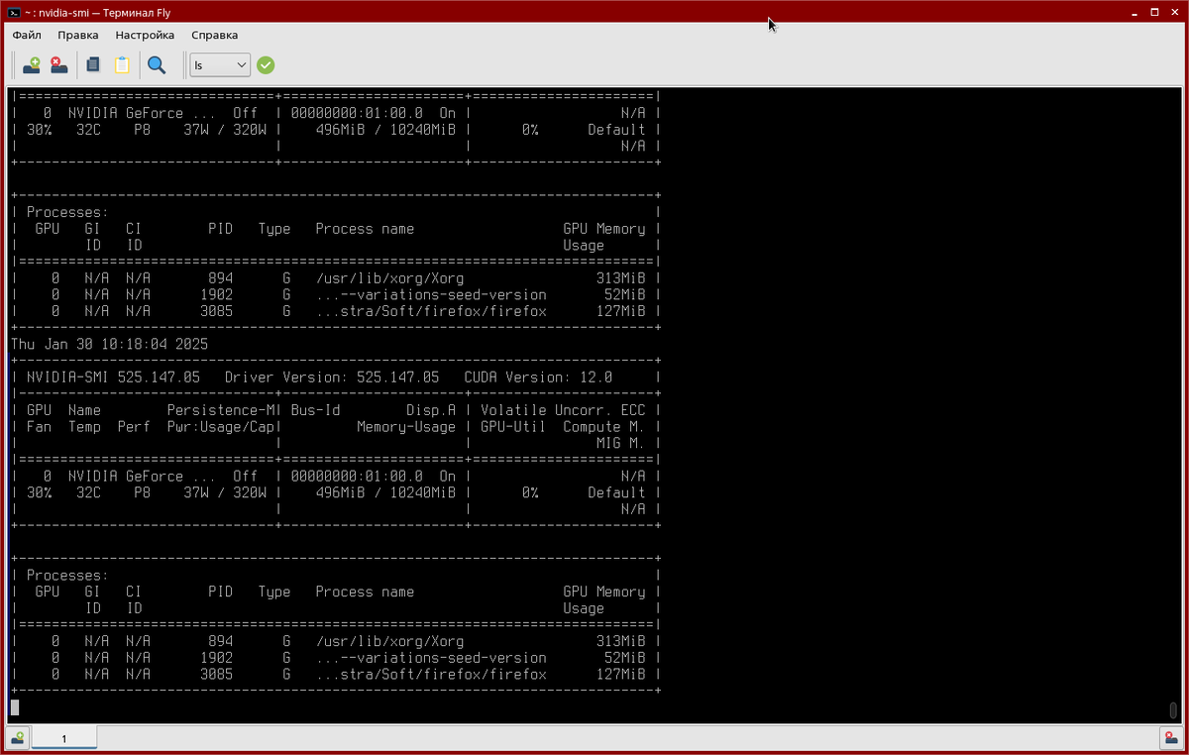Close tab via bottom-bar red icon
1189x755 pixels.
(x=1170, y=738)
